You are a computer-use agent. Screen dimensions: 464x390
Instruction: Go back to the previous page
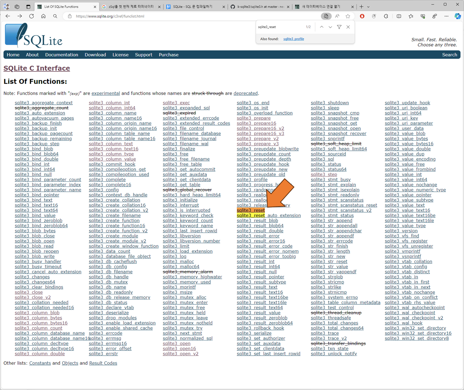click(8, 16)
